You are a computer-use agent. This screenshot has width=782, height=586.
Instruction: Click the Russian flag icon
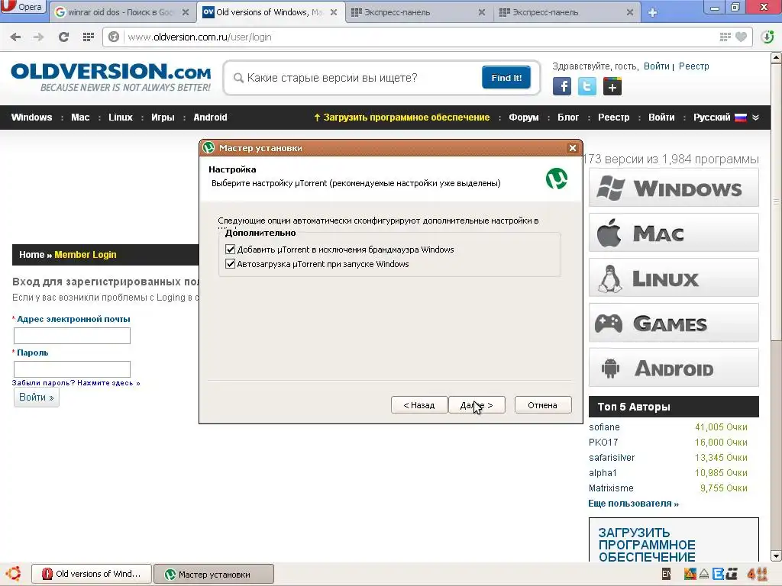(x=740, y=118)
